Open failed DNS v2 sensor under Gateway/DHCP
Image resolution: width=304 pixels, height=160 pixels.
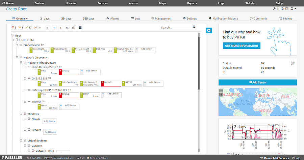coord(69,95)
